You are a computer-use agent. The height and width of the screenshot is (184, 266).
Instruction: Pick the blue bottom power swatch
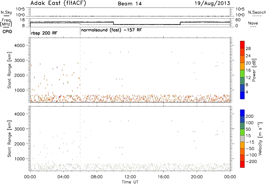coord(242,95)
